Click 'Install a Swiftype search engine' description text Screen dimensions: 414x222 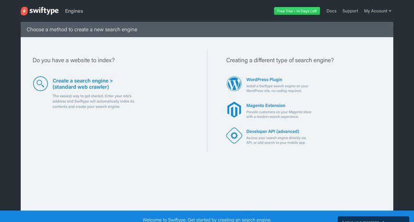[x=277, y=89]
